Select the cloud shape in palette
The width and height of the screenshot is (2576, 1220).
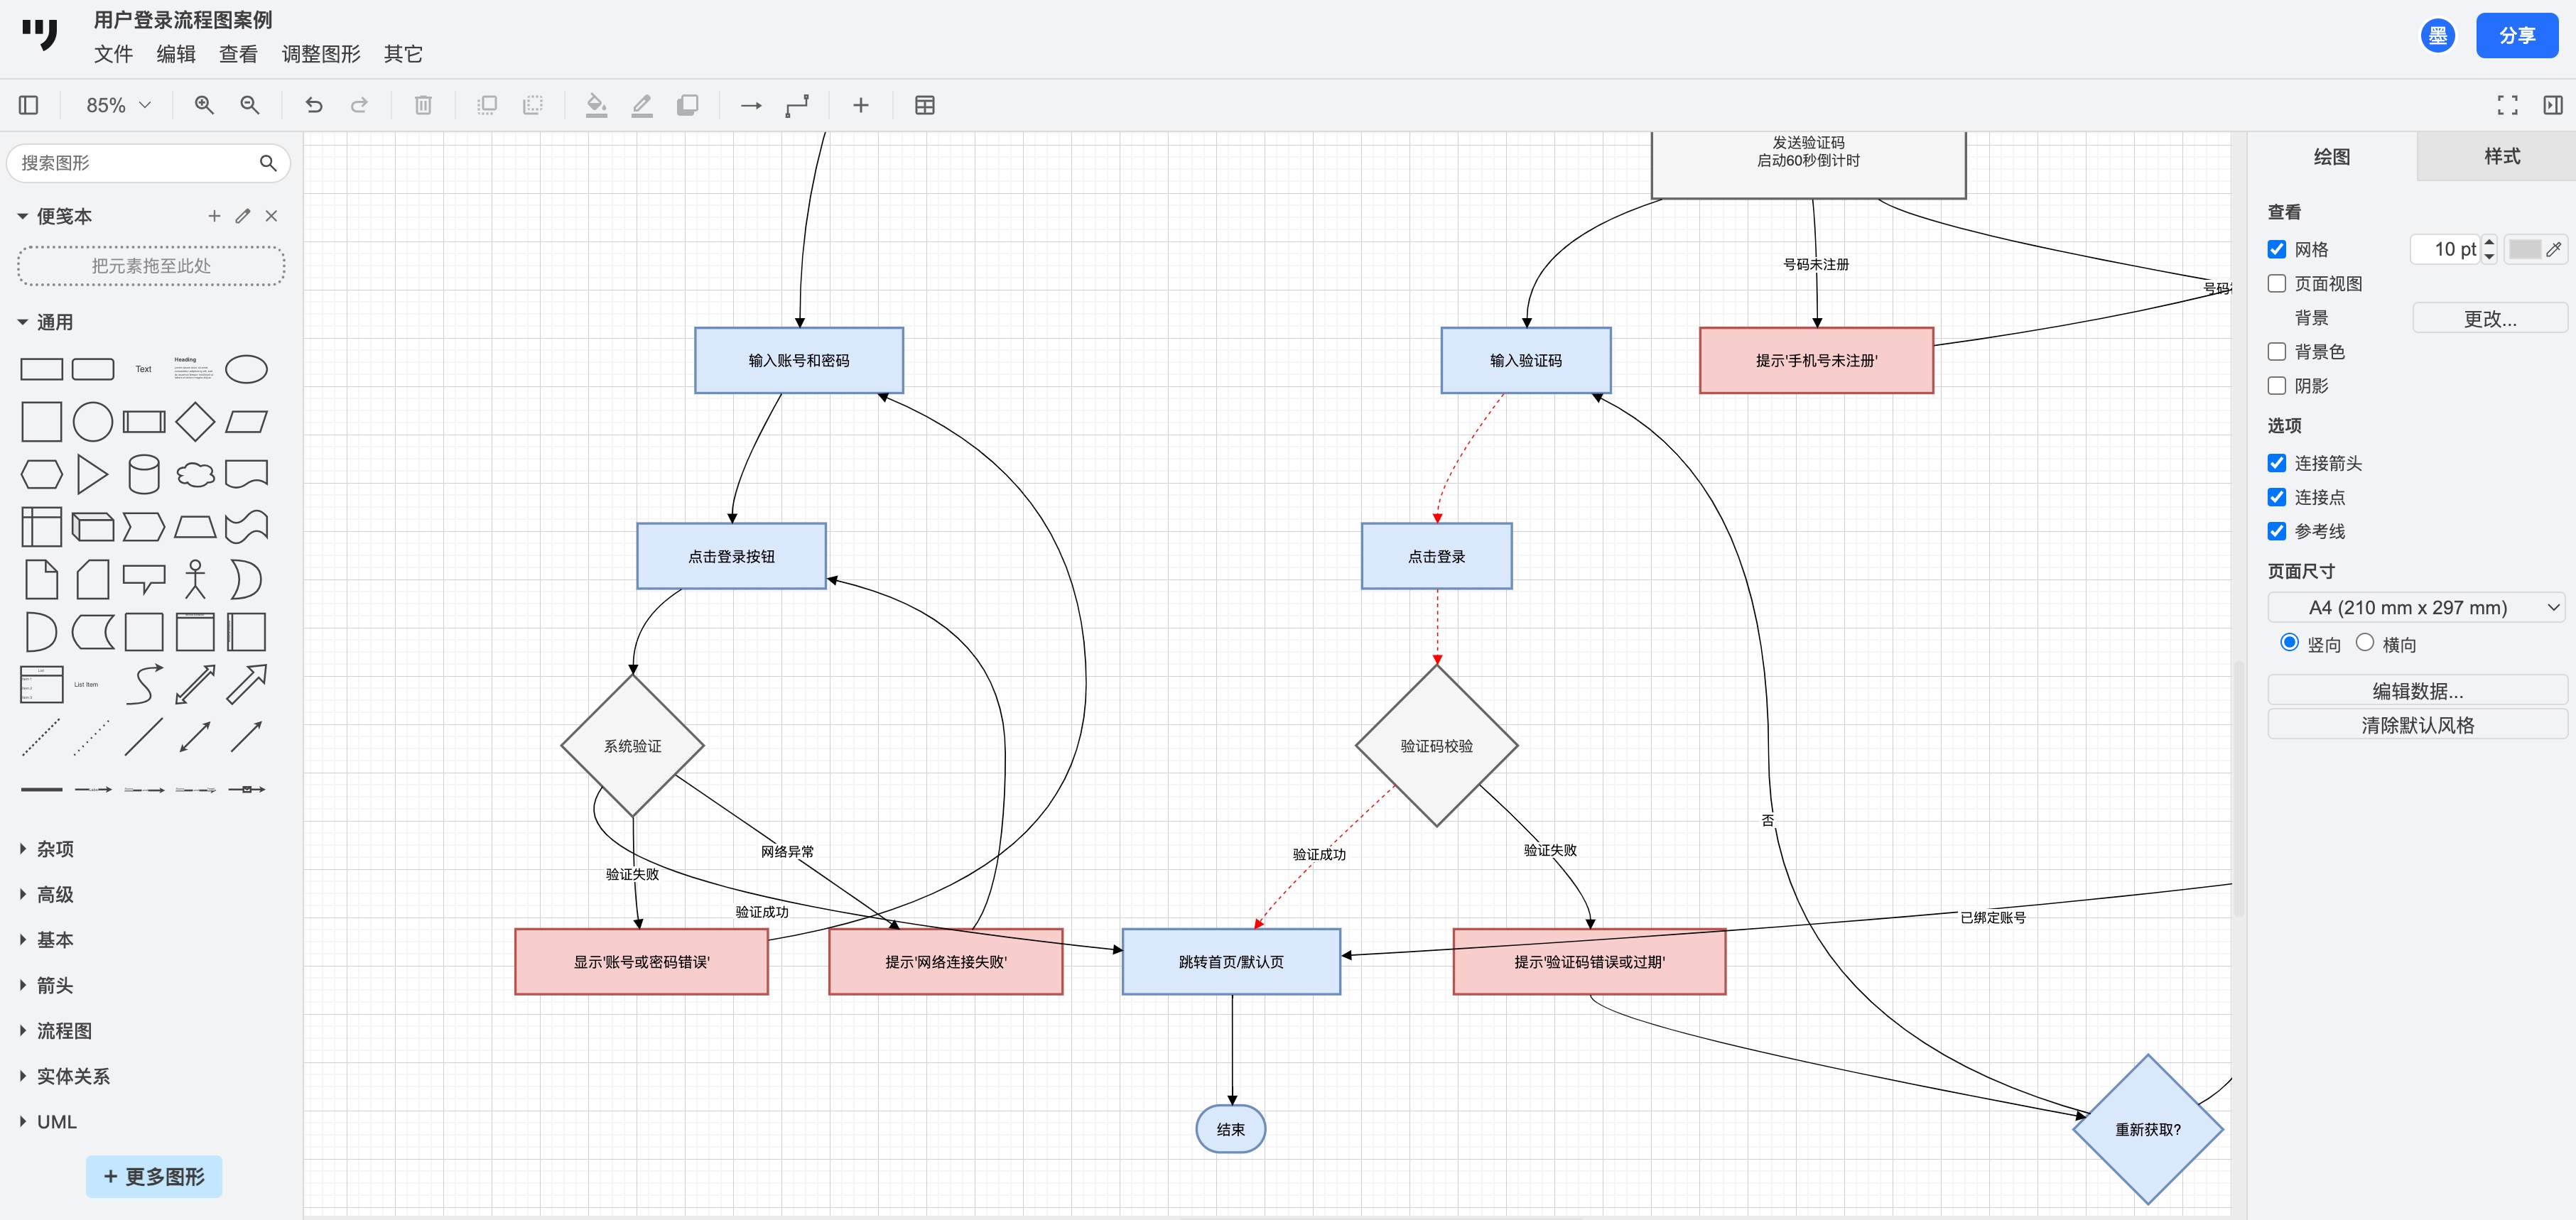[x=195, y=474]
